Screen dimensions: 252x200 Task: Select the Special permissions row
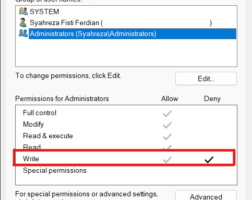[126, 171]
